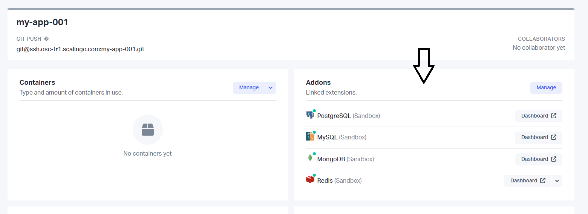Open the Redis Dashboard
The height and width of the screenshot is (214, 588).
click(528, 180)
